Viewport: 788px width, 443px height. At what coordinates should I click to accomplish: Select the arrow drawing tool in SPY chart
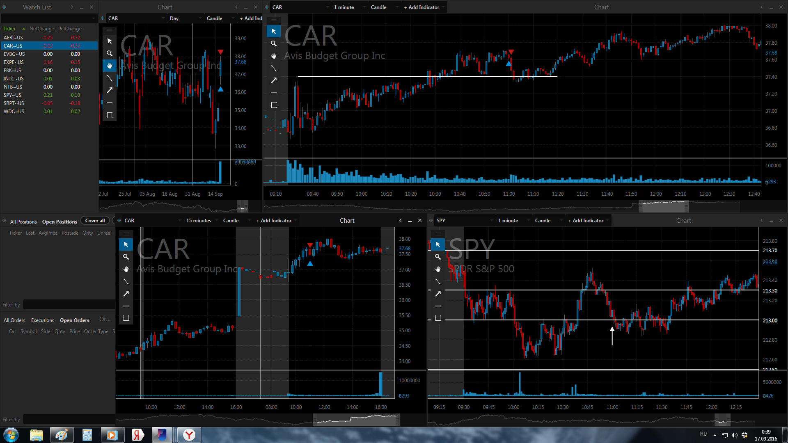pyautogui.click(x=438, y=294)
